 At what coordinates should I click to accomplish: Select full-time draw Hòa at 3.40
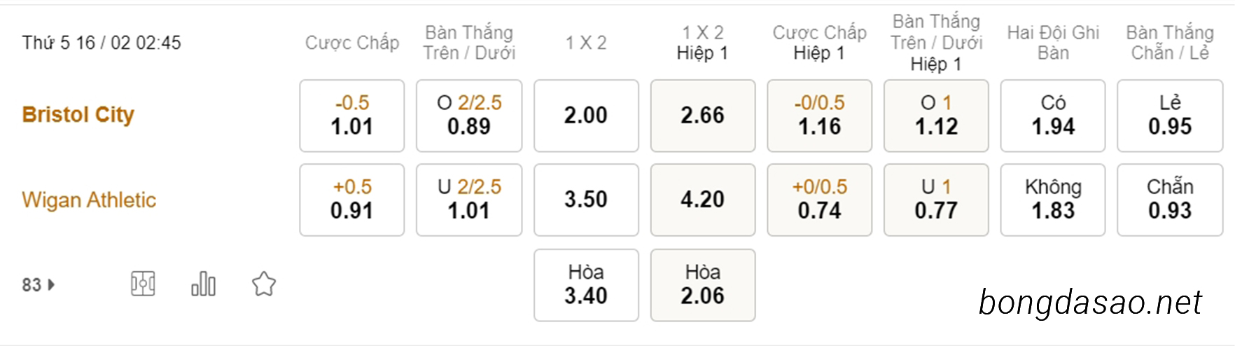click(x=586, y=285)
